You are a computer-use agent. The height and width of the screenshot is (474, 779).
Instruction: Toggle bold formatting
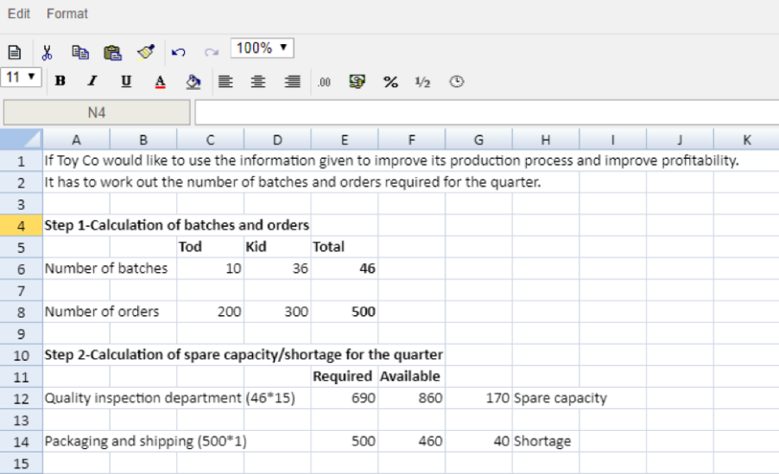pos(60,82)
